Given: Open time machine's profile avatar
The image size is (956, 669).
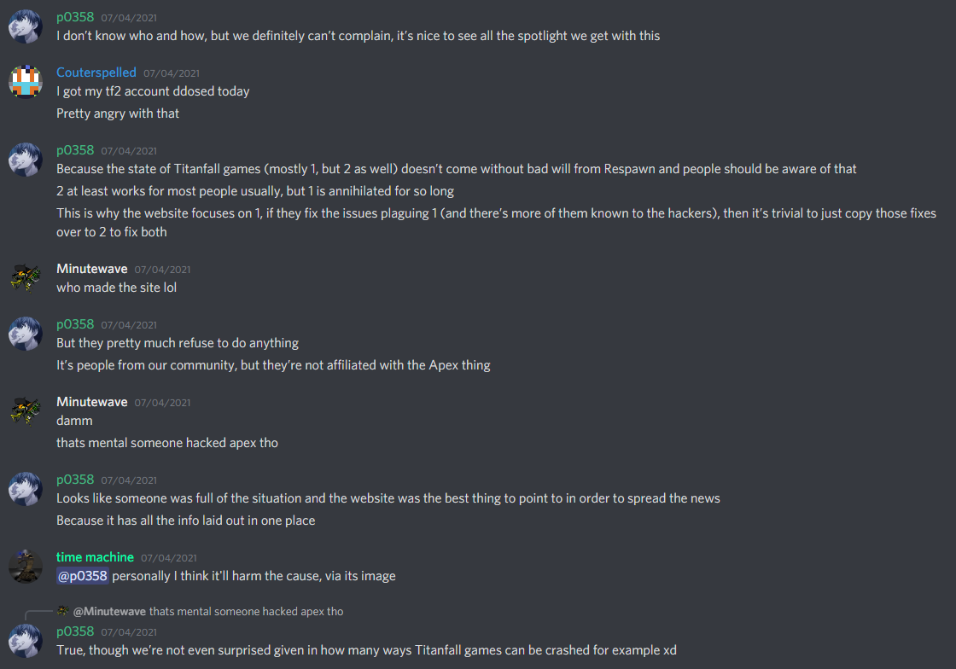Looking at the screenshot, I should click(26, 567).
